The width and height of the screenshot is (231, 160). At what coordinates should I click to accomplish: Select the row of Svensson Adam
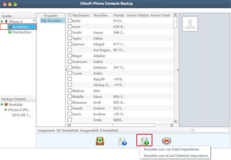[120, 61]
